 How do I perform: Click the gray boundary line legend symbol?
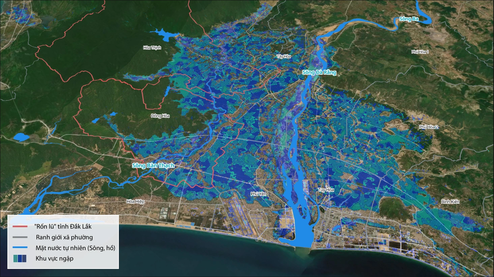tap(20, 237)
